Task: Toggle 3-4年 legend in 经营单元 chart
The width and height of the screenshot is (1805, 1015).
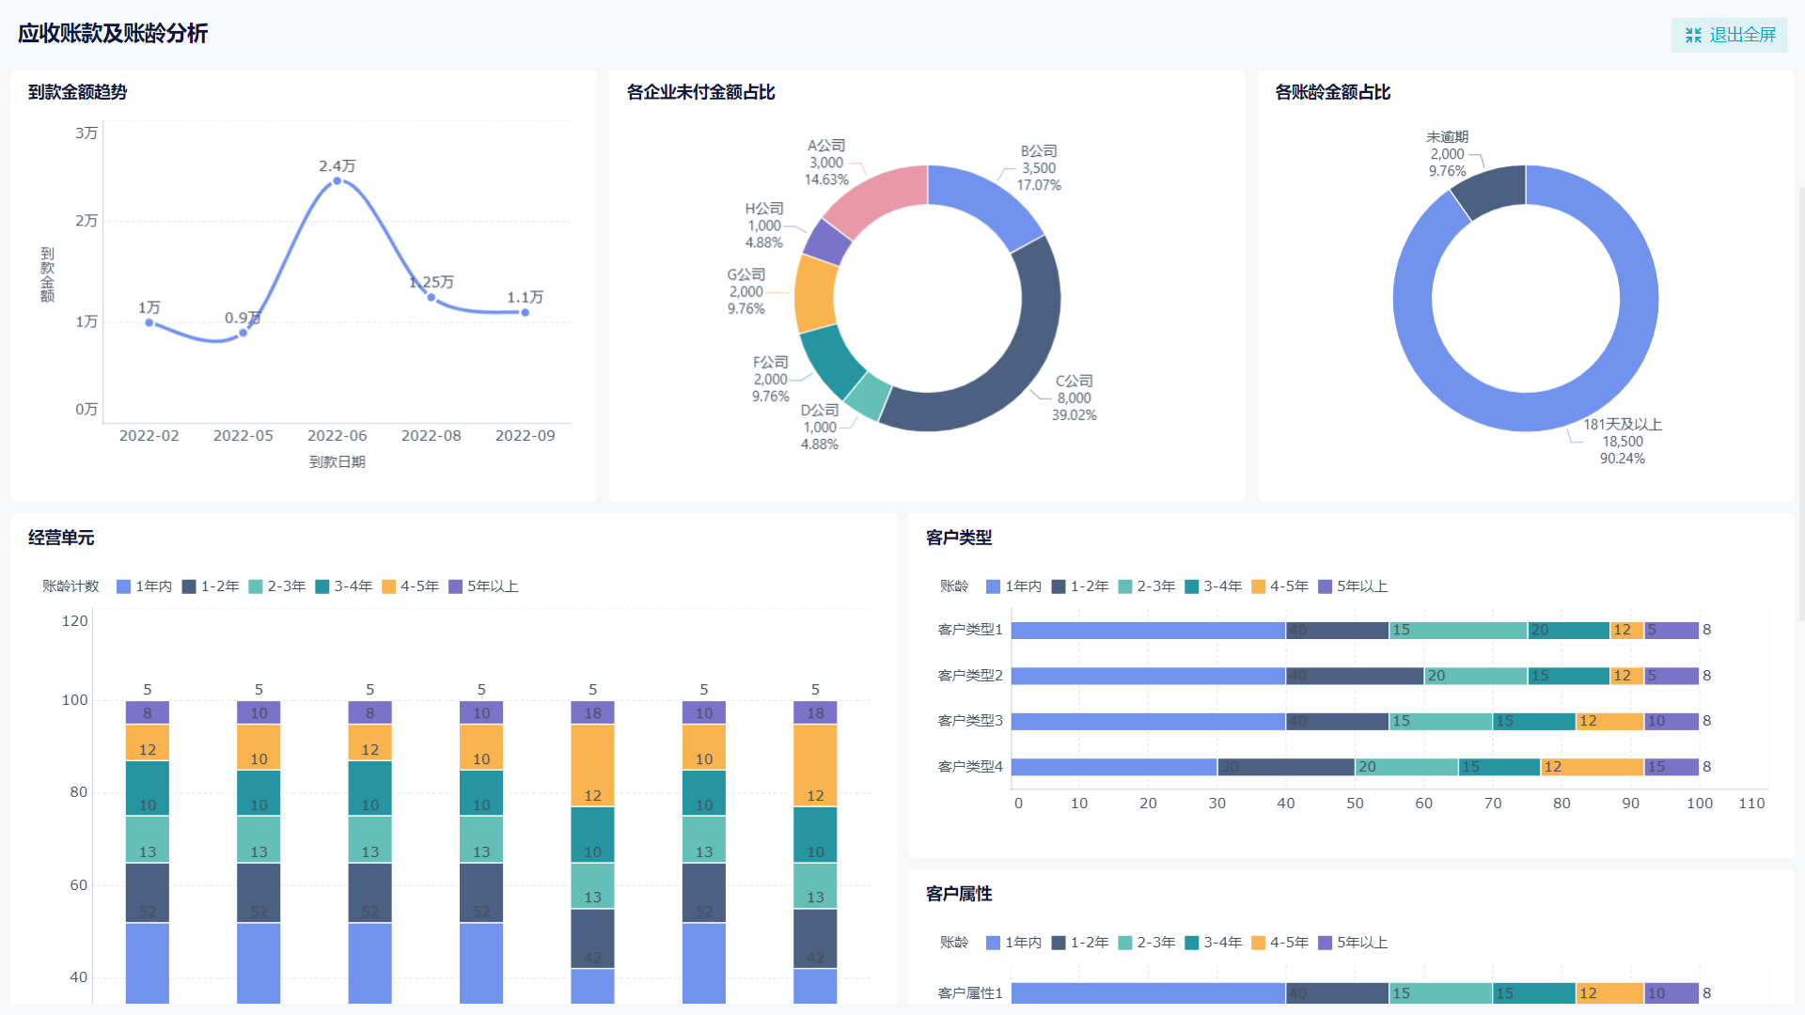Action: click(x=344, y=586)
